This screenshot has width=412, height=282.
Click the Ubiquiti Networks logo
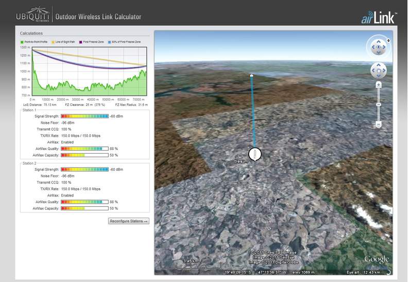pyautogui.click(x=33, y=14)
